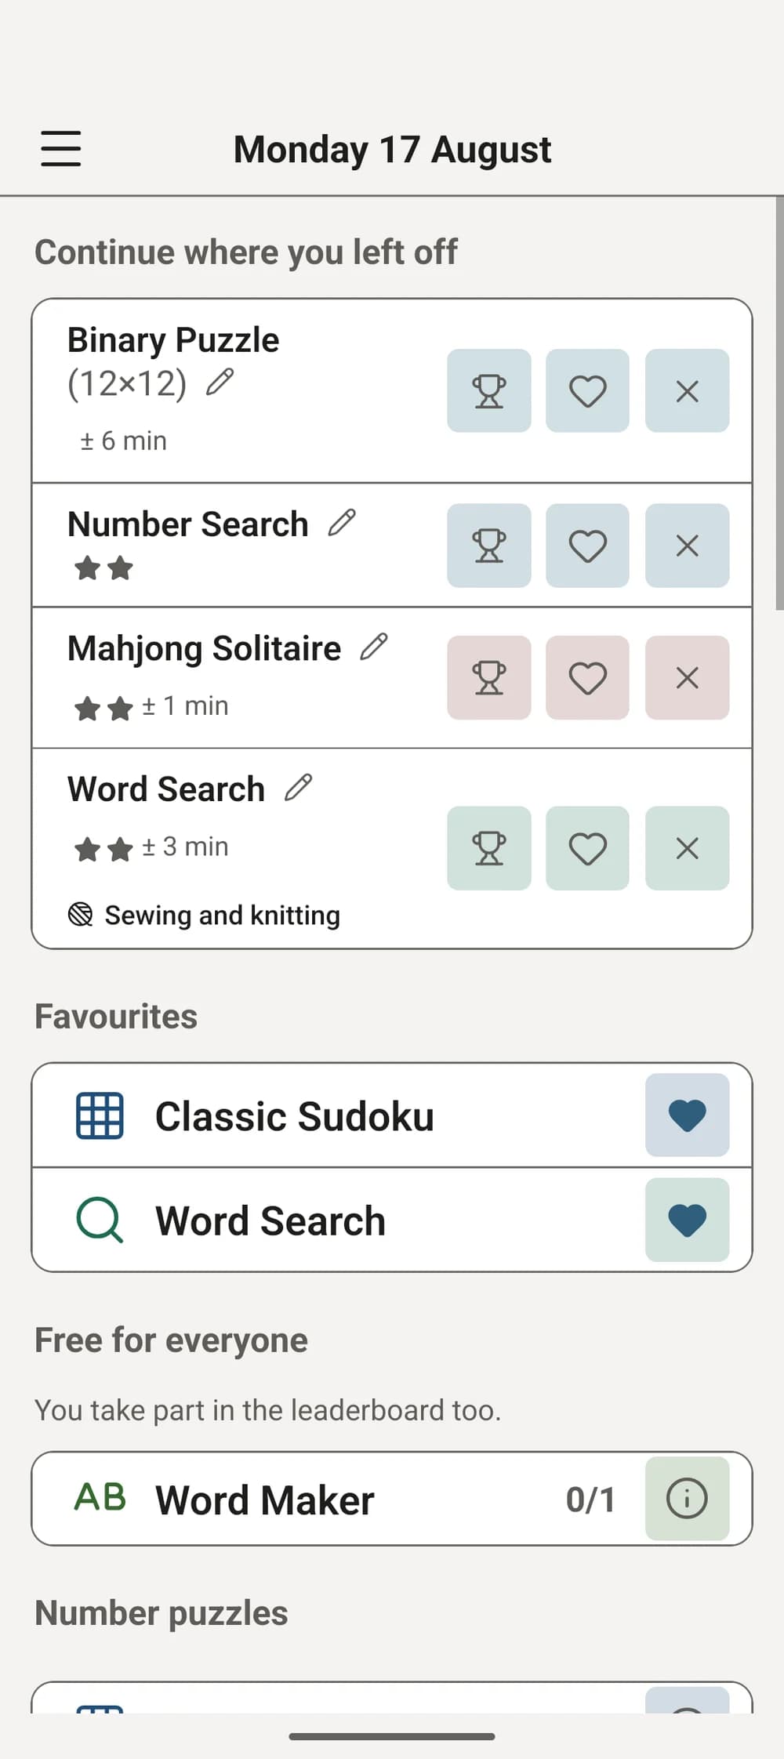This screenshot has height=1759, width=784.
Task: Start the Word Maker free puzzle
Action: (x=337, y=1499)
